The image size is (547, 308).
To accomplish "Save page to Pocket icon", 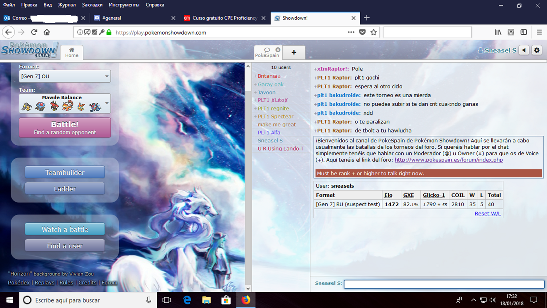I will pos(362,32).
